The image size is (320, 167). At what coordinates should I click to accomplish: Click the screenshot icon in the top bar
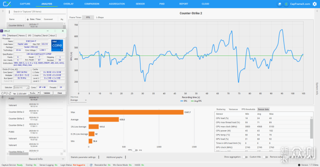280,4
